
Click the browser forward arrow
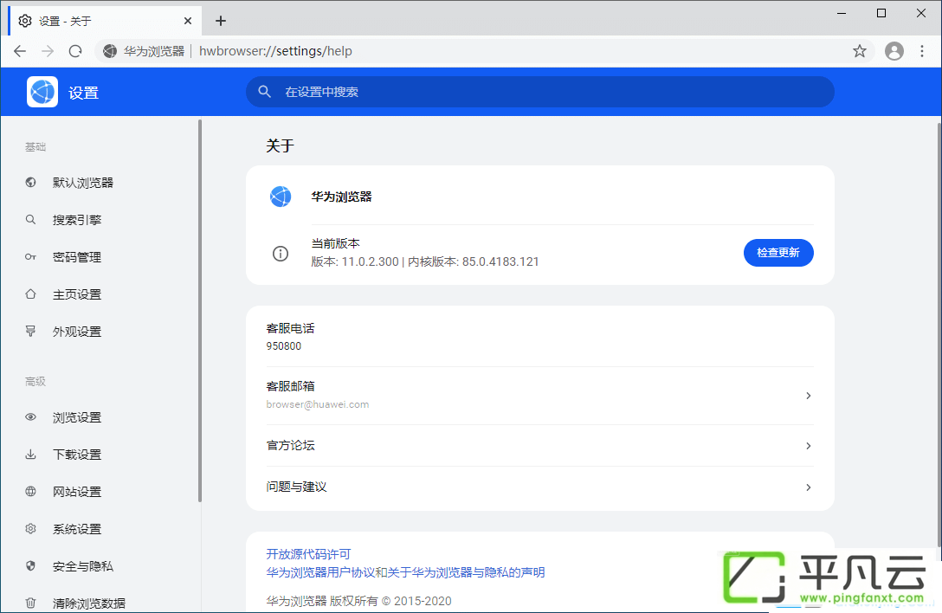(x=48, y=51)
